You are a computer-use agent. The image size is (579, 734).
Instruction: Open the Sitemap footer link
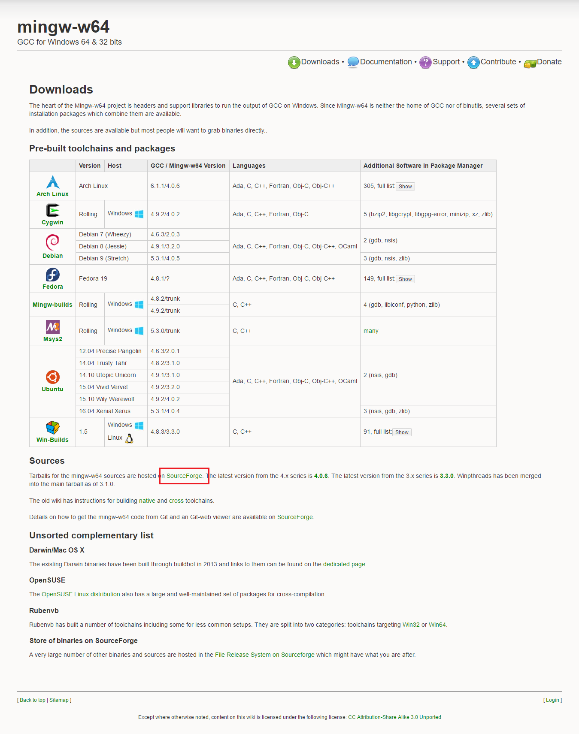point(59,700)
